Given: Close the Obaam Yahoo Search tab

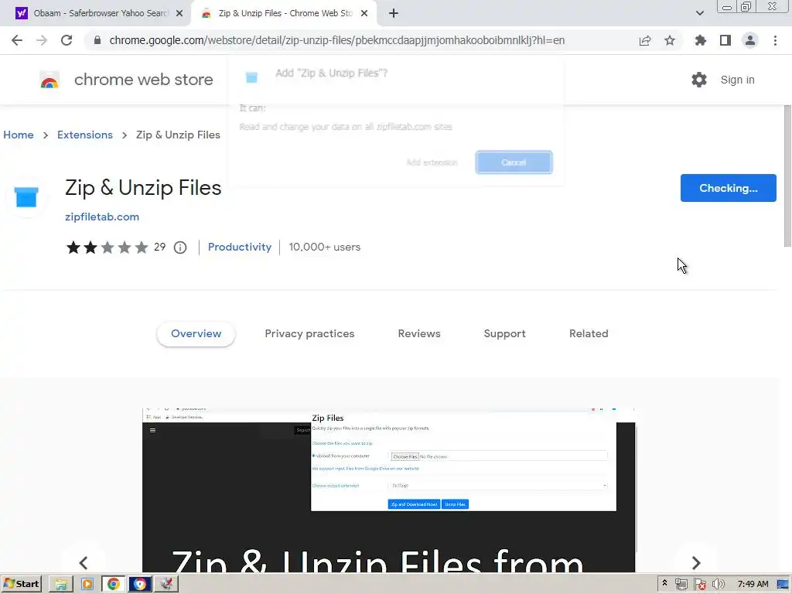Looking at the screenshot, I should (x=179, y=13).
